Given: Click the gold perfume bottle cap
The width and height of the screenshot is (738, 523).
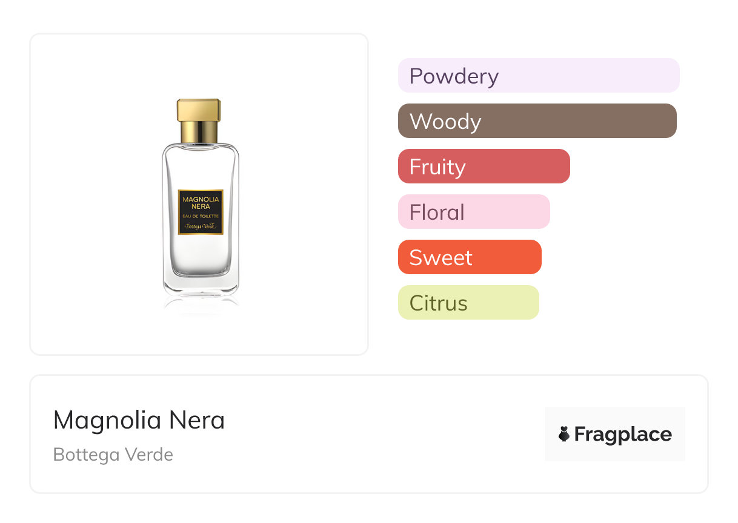Looking at the screenshot, I should pos(199,110).
